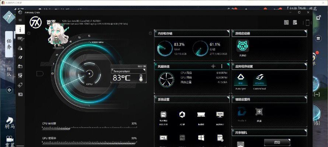
Task: Click the mobile phone connection icon
Action: (x=307, y=22)
